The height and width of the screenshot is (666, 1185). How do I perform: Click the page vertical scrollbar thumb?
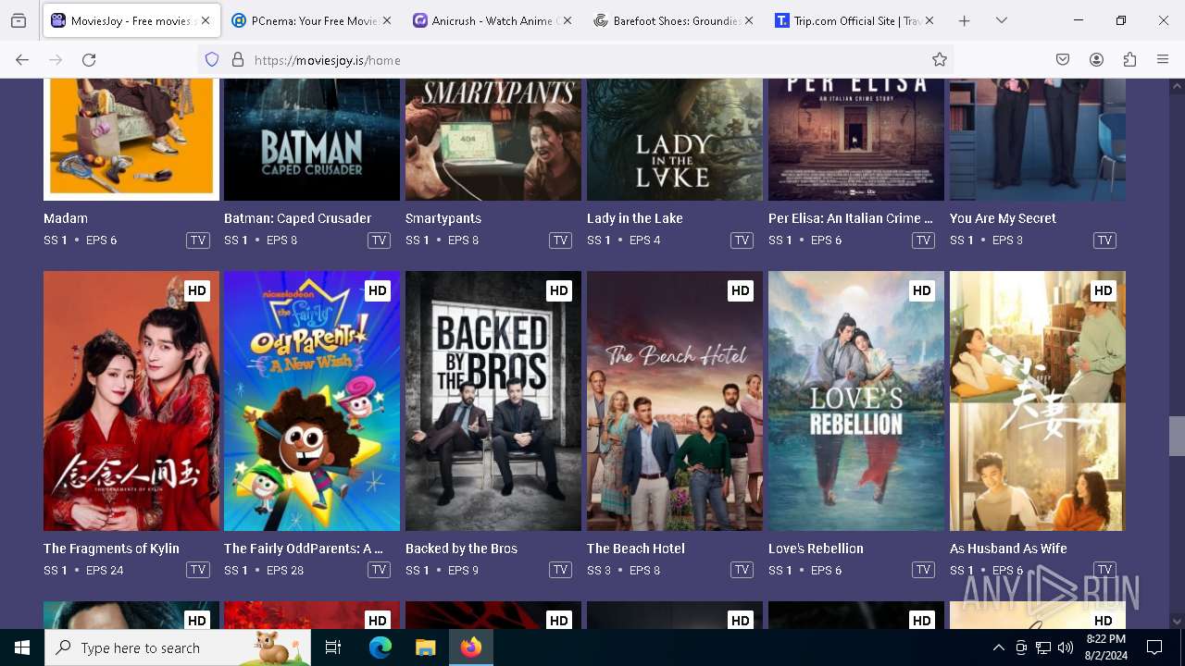tap(1177, 436)
